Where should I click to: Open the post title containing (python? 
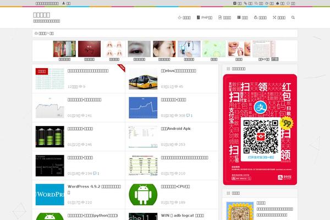(x=92, y=216)
